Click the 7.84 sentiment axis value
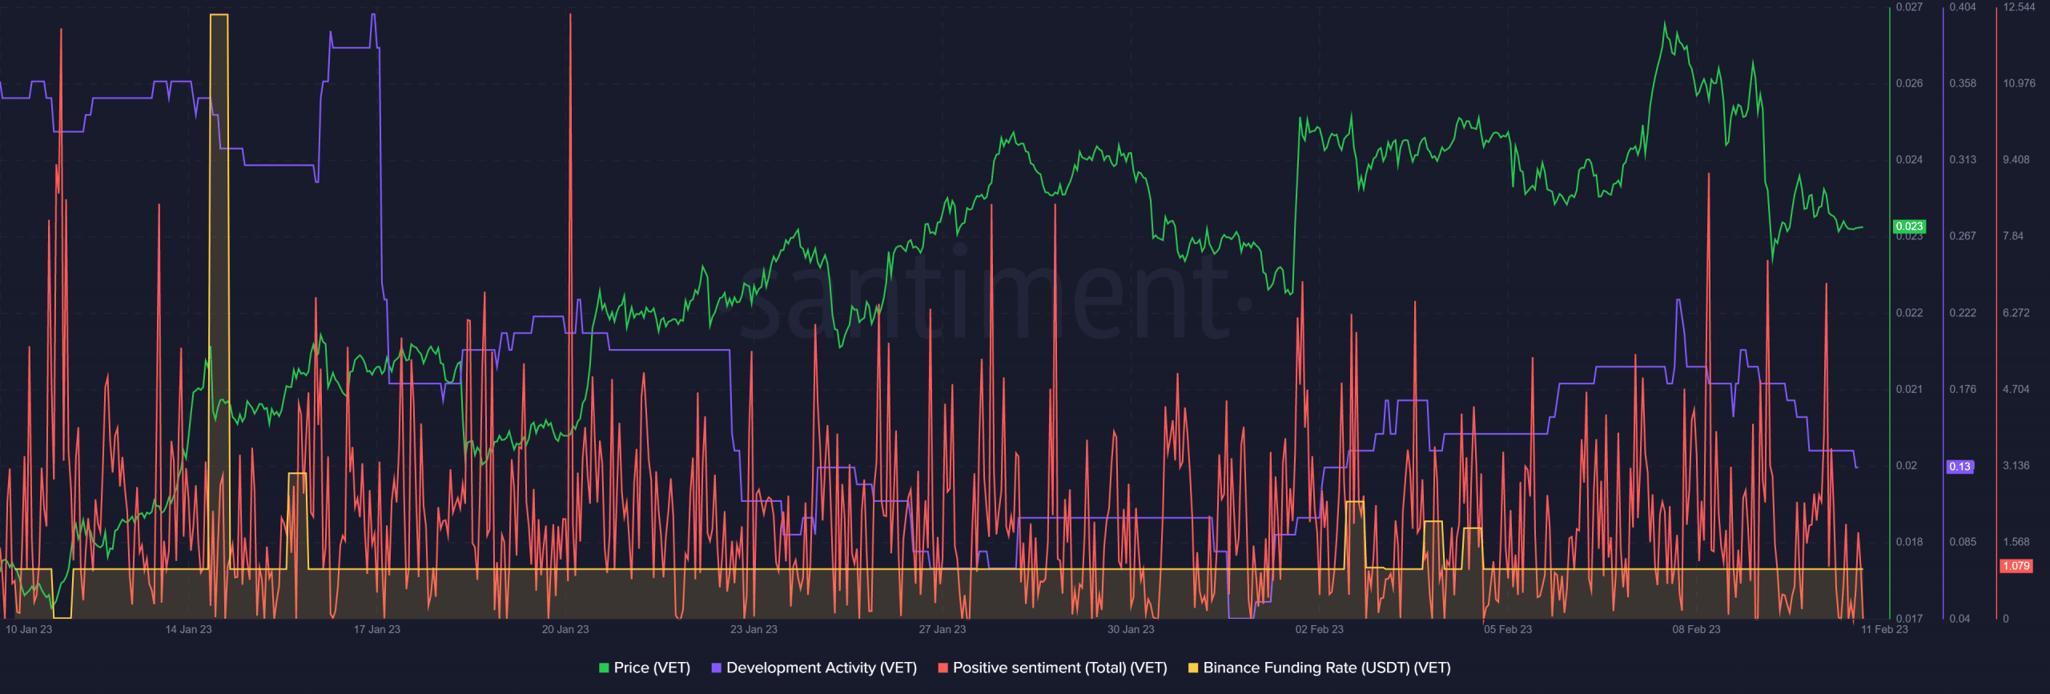The height and width of the screenshot is (694, 2050). pos(2013,236)
